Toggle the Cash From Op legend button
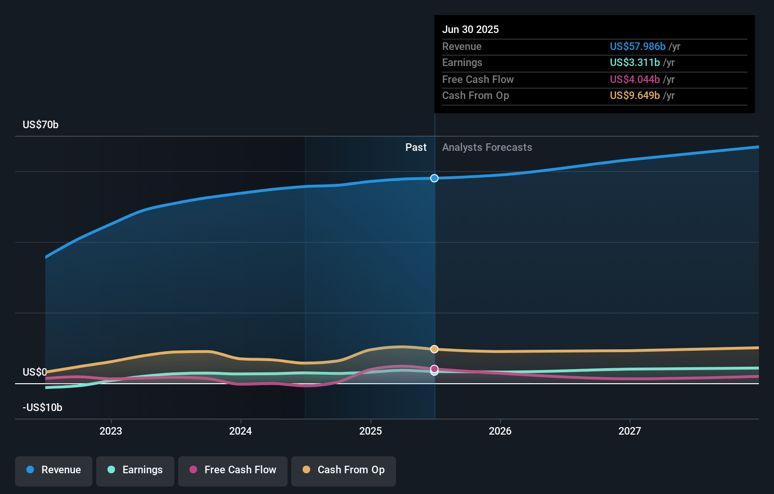 point(344,471)
